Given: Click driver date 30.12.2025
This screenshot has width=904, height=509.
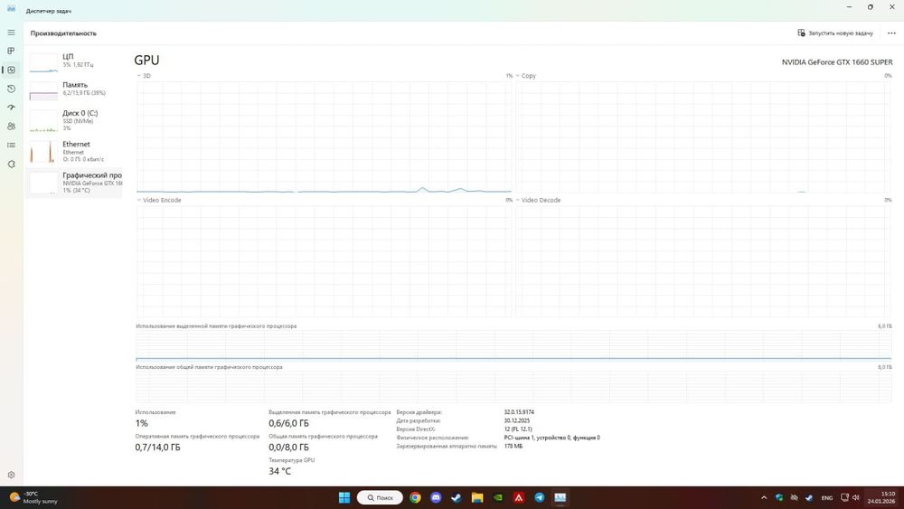Looking at the screenshot, I should (x=516, y=420).
